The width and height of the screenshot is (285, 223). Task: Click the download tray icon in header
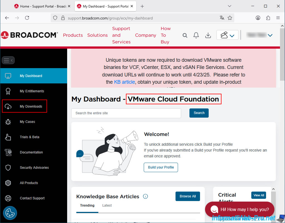click(208, 35)
